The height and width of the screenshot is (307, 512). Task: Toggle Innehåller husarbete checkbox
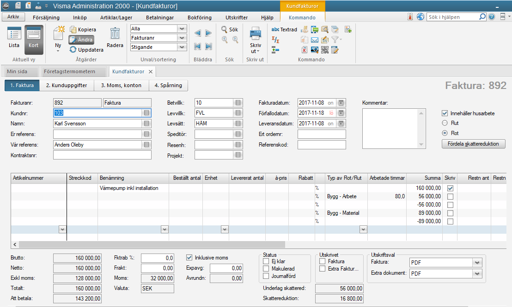pos(445,113)
